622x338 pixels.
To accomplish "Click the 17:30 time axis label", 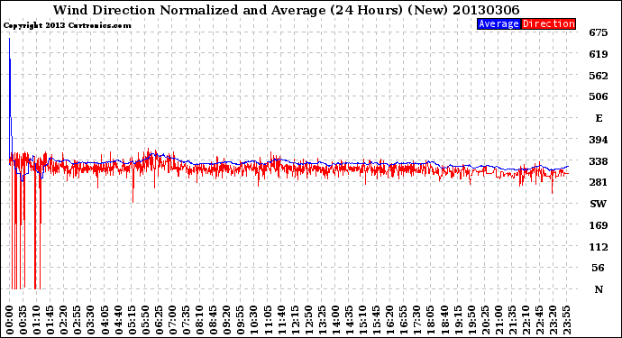I will point(416,320).
